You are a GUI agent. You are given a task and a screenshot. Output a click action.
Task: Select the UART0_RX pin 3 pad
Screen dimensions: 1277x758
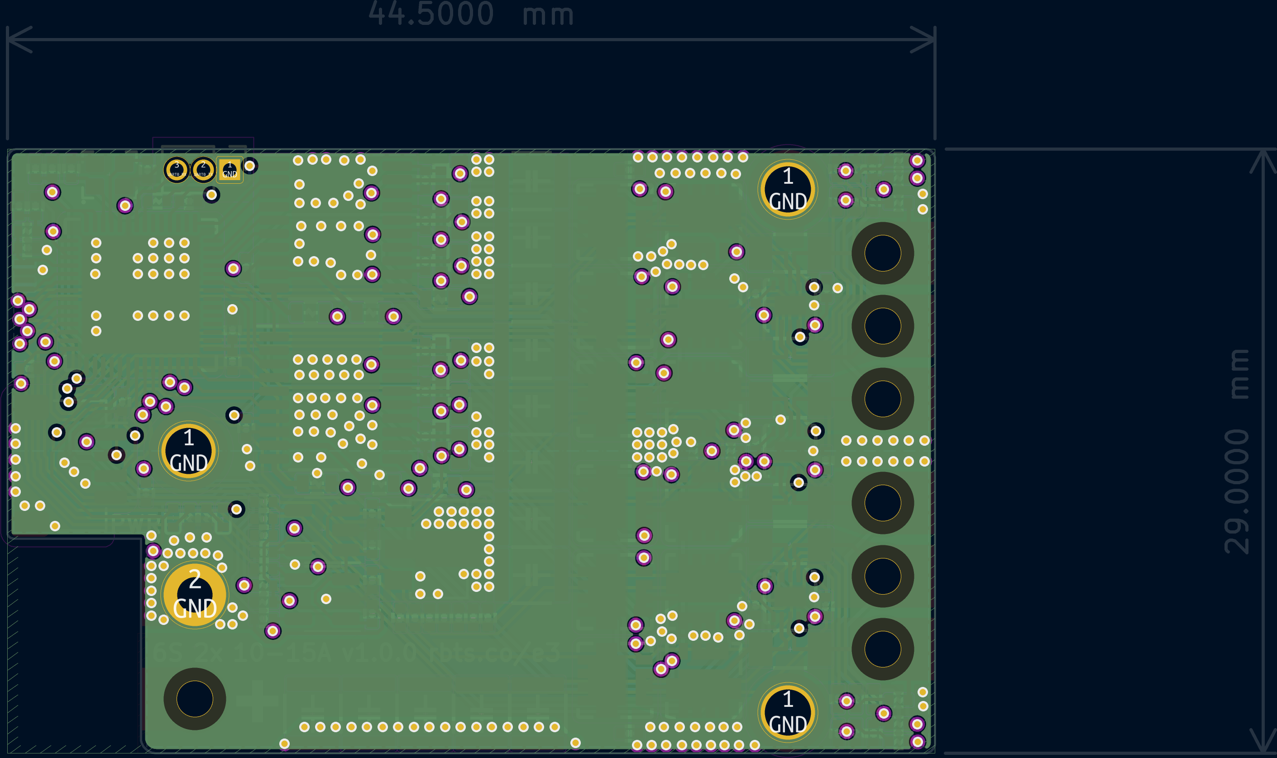[x=177, y=170]
